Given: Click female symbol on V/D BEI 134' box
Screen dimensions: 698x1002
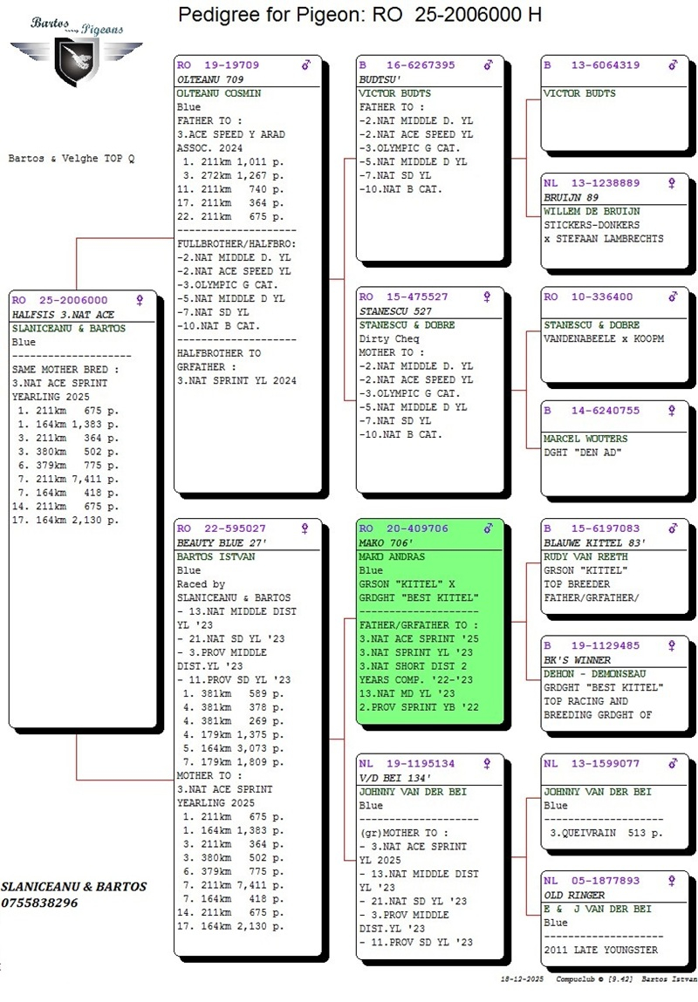Looking at the screenshot, I should click(488, 764).
